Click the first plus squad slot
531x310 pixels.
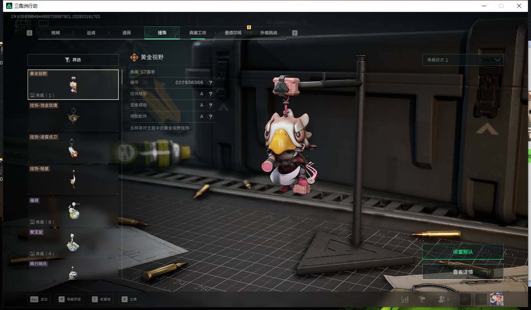465,299
